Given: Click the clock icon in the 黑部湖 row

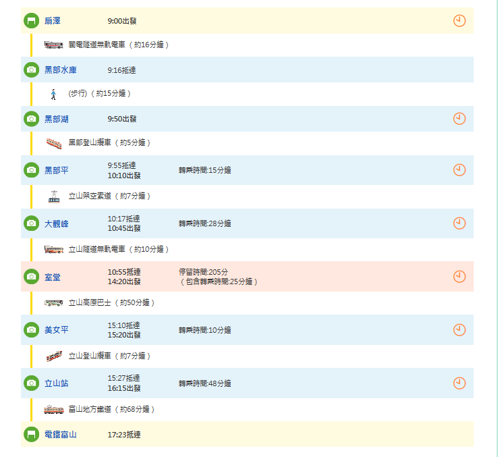Looking at the screenshot, I should coord(460,119).
